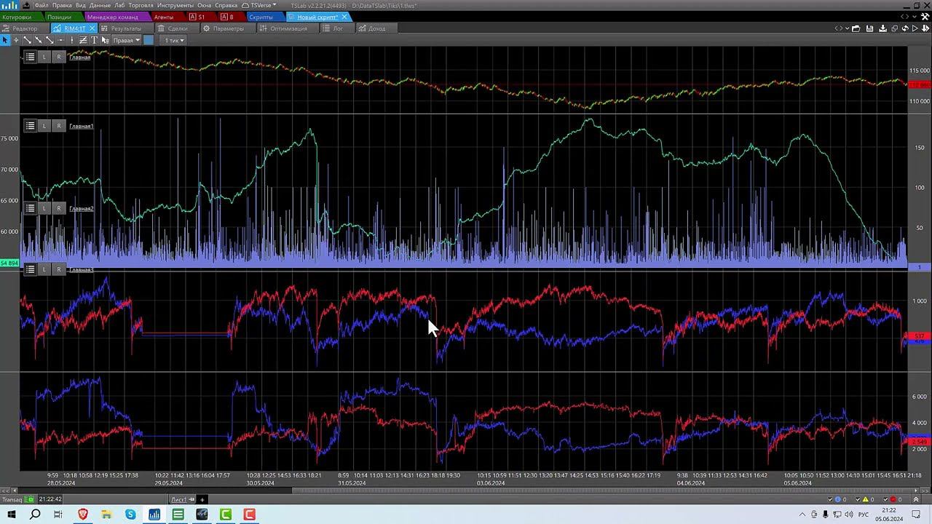This screenshot has height=524, width=932.
Task: Click the download-to-tray icon in script toolbar
Action: tap(882, 28)
